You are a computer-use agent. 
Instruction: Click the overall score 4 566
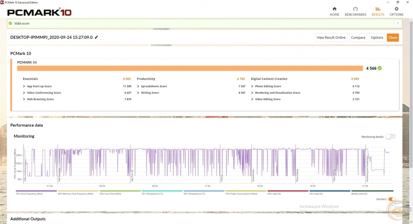[371, 68]
